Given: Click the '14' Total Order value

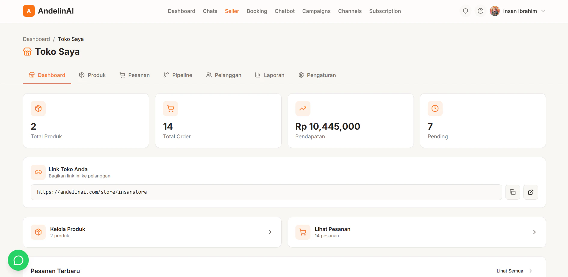Looking at the screenshot, I should pyautogui.click(x=168, y=127).
